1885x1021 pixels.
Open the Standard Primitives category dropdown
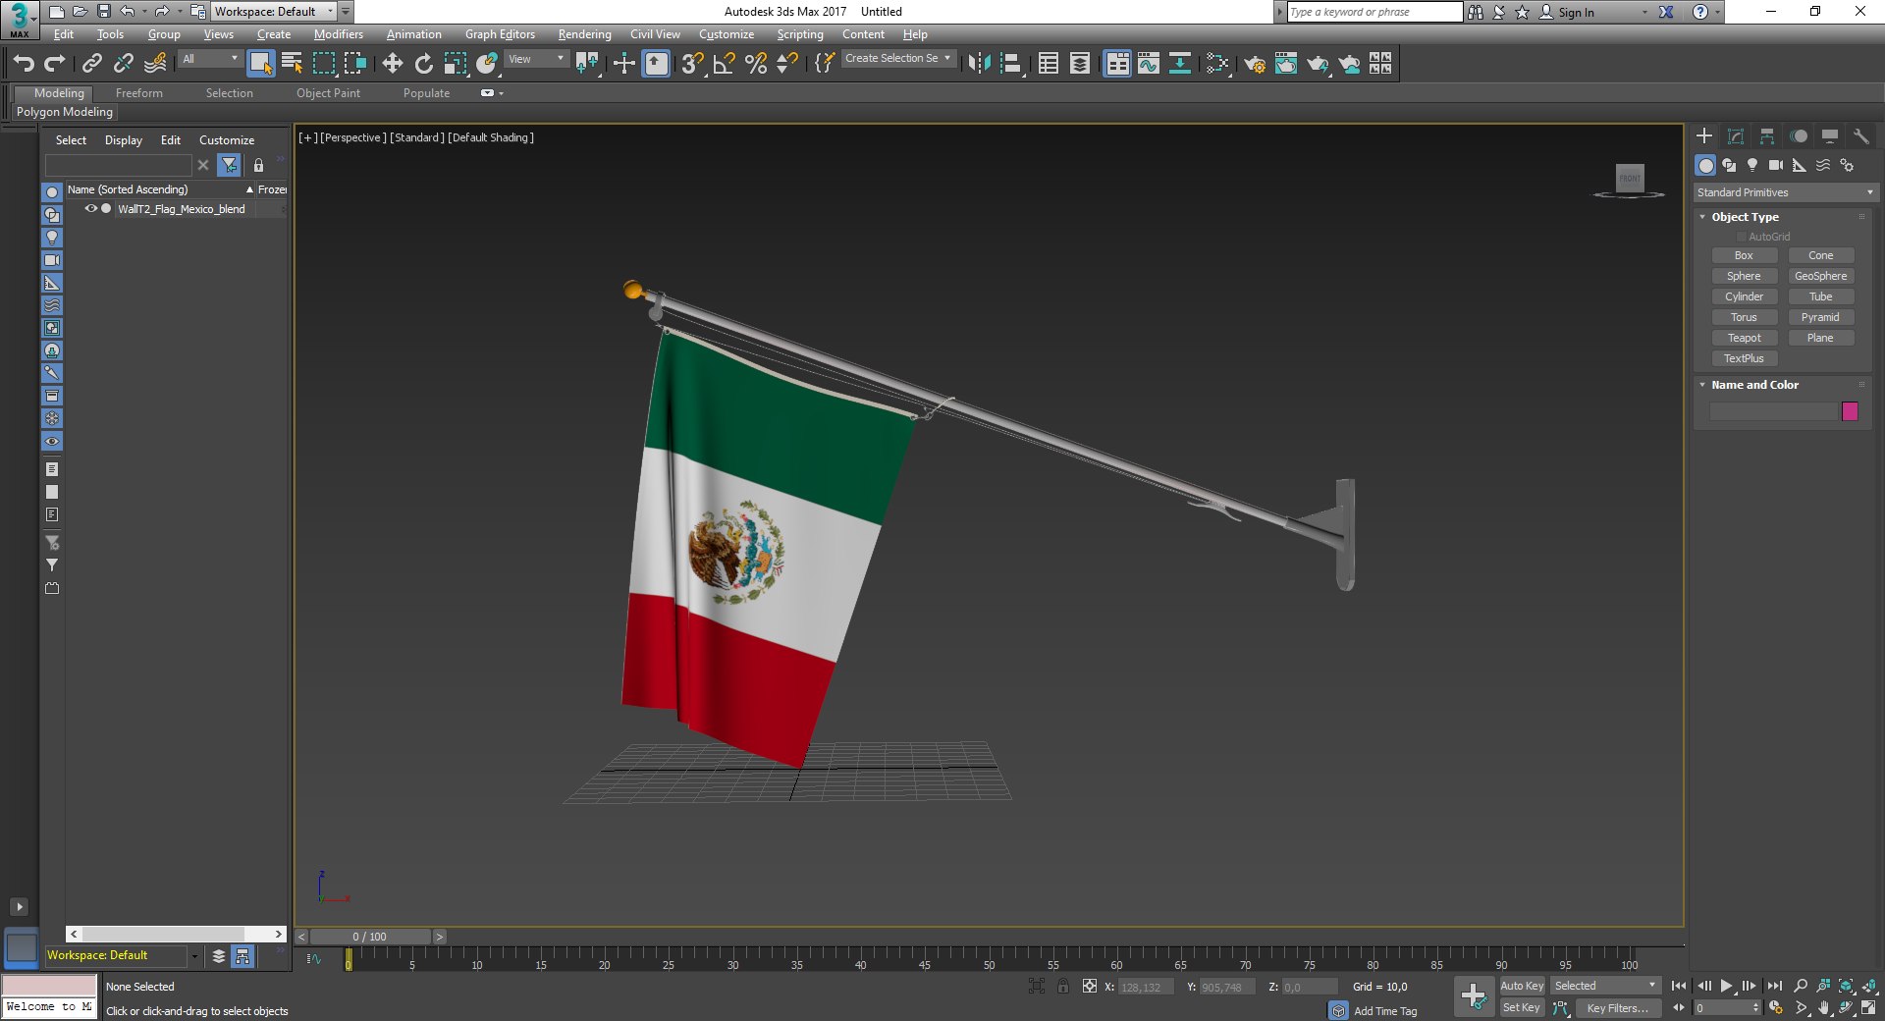pyautogui.click(x=1785, y=192)
